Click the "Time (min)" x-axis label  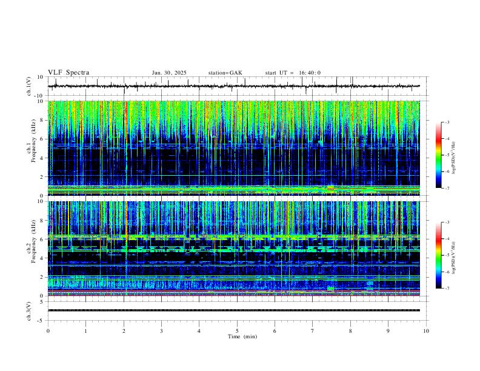point(242,336)
